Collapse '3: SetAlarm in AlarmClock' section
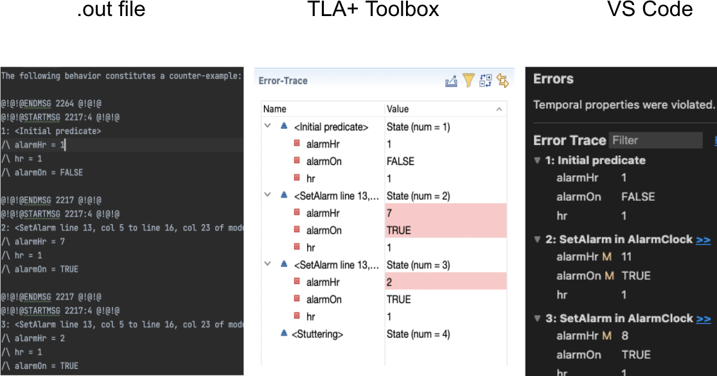 pos(537,318)
